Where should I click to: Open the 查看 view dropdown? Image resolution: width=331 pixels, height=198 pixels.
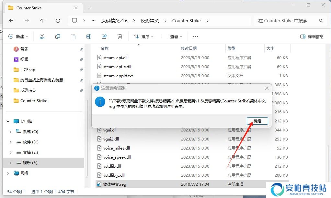coord(172,36)
